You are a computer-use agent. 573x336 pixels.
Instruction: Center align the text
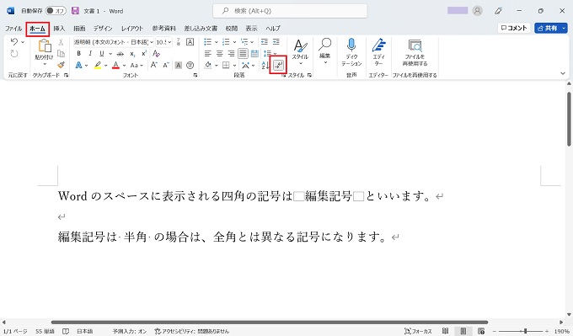pos(219,54)
